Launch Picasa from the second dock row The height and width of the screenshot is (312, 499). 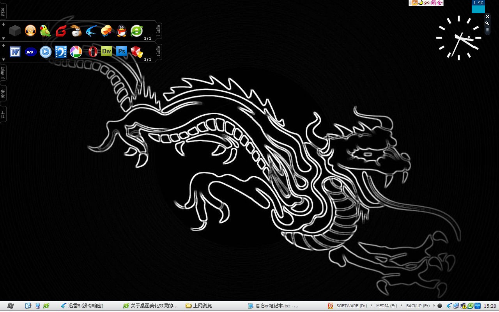pos(76,51)
